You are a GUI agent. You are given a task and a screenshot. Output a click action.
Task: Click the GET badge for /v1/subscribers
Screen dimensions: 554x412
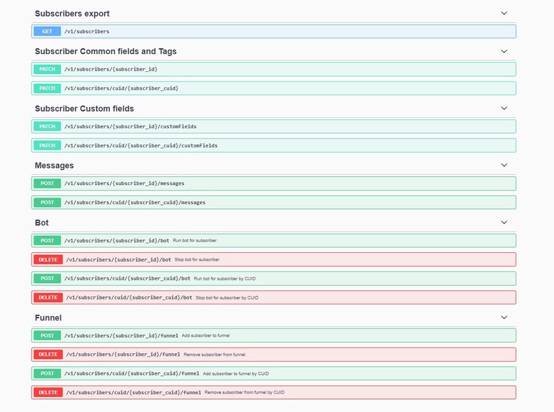click(x=47, y=32)
